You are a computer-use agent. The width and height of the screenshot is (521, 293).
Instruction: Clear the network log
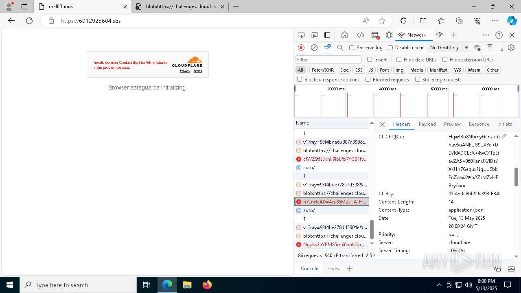tap(314, 48)
